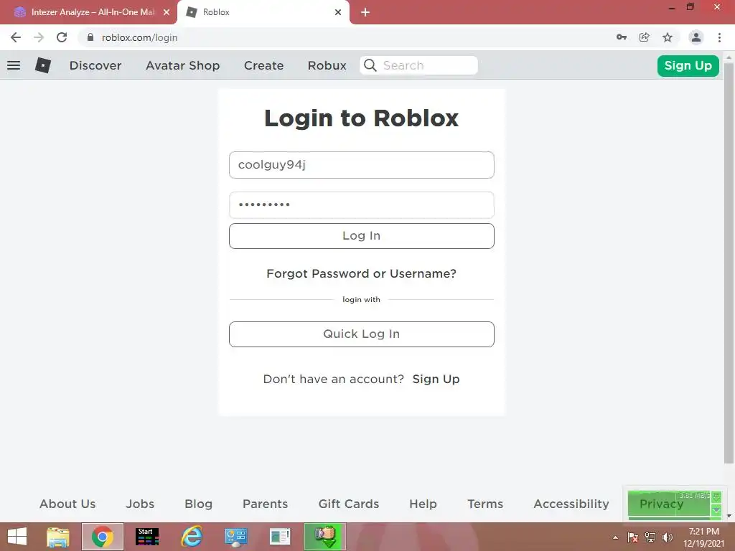The image size is (735, 551).
Task: Close the Intezer Analyze tab
Action: click(166, 12)
